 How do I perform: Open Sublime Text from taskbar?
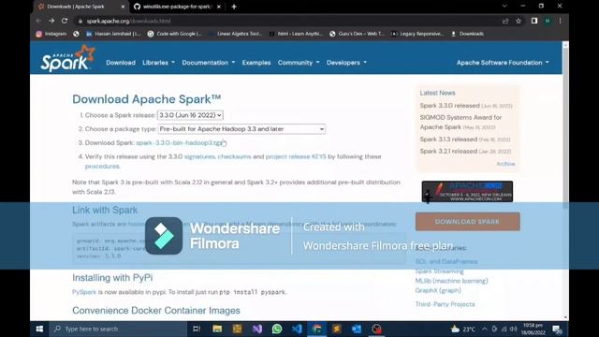click(x=337, y=329)
